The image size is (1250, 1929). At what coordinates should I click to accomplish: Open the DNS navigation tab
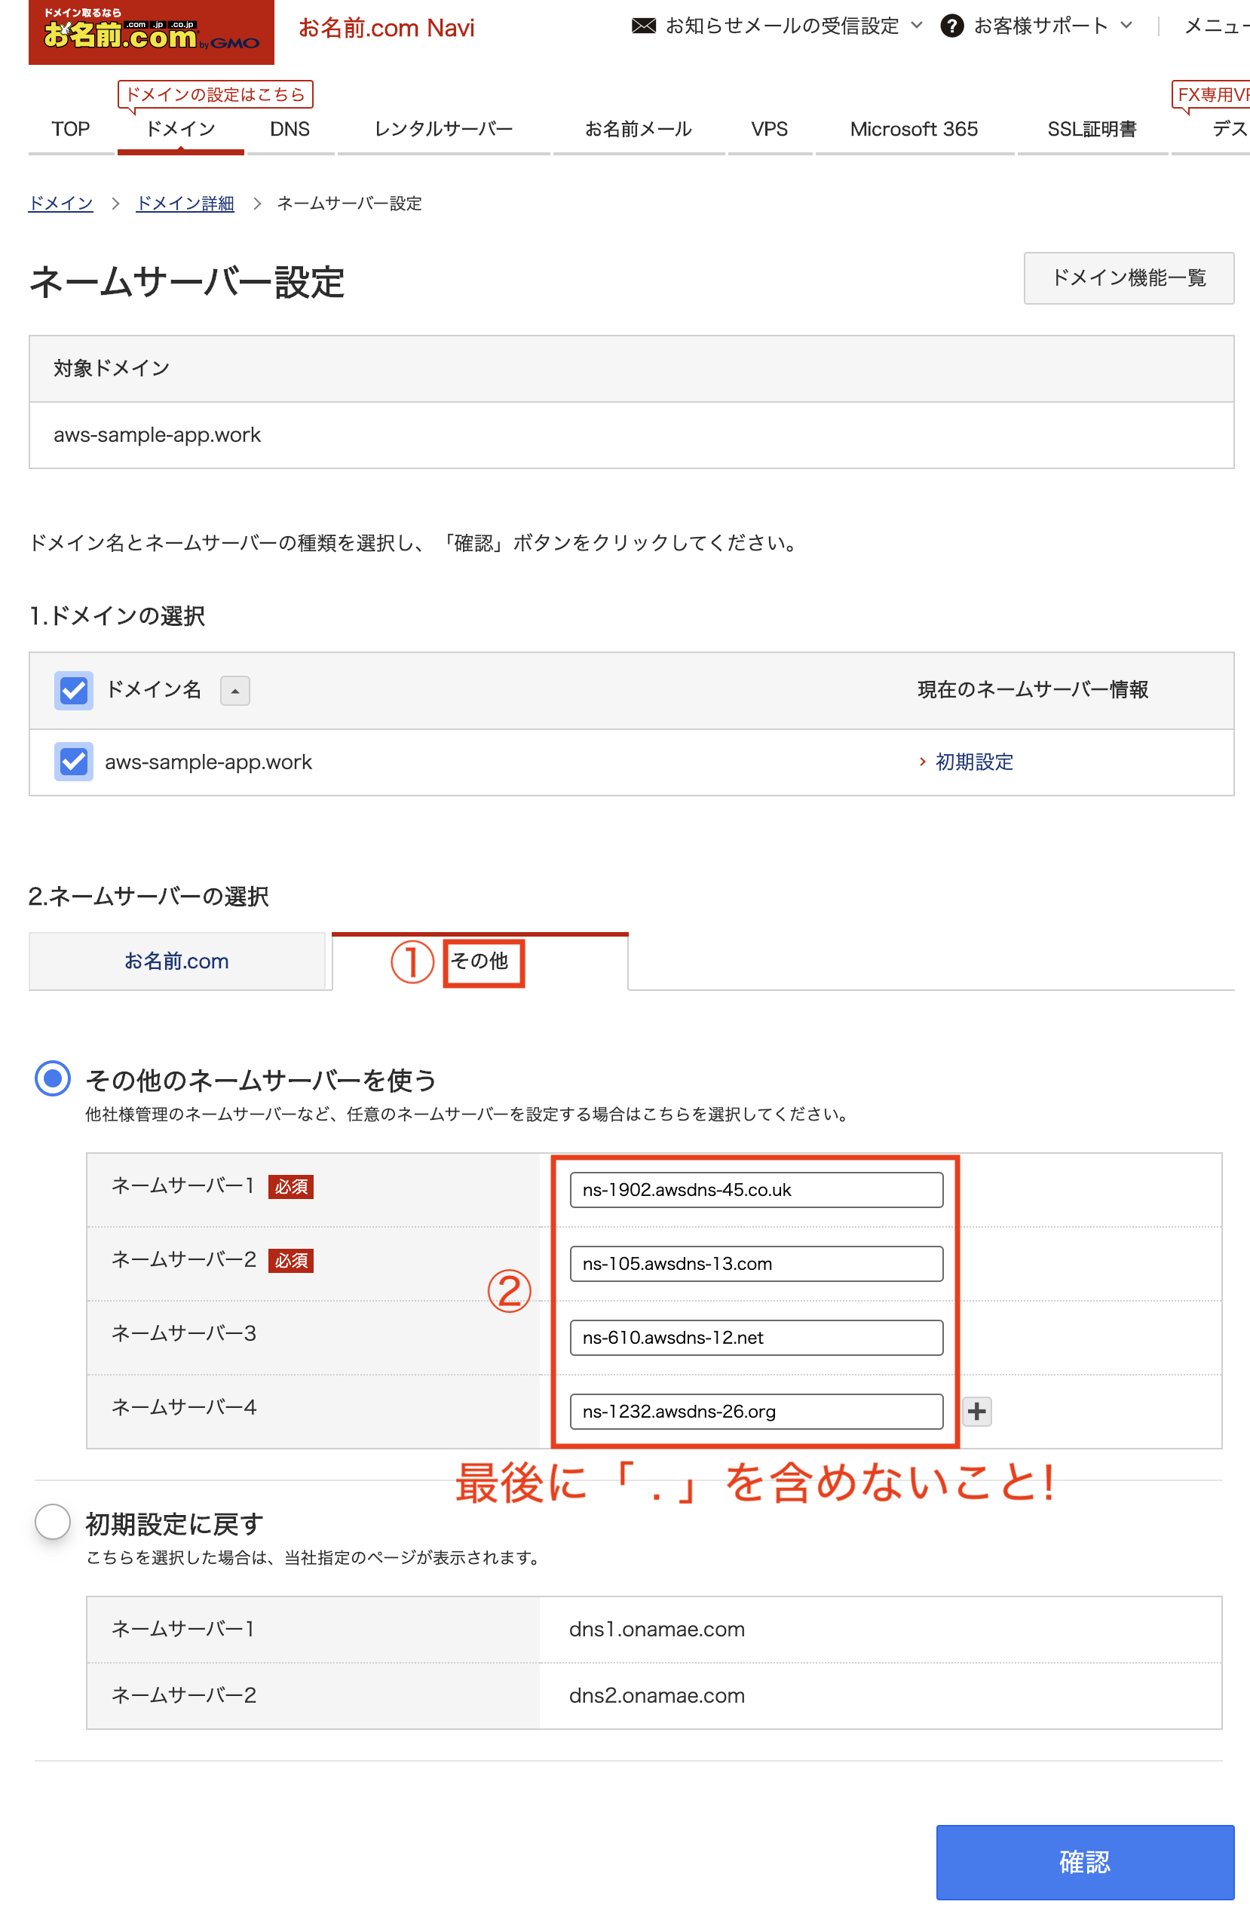290,129
